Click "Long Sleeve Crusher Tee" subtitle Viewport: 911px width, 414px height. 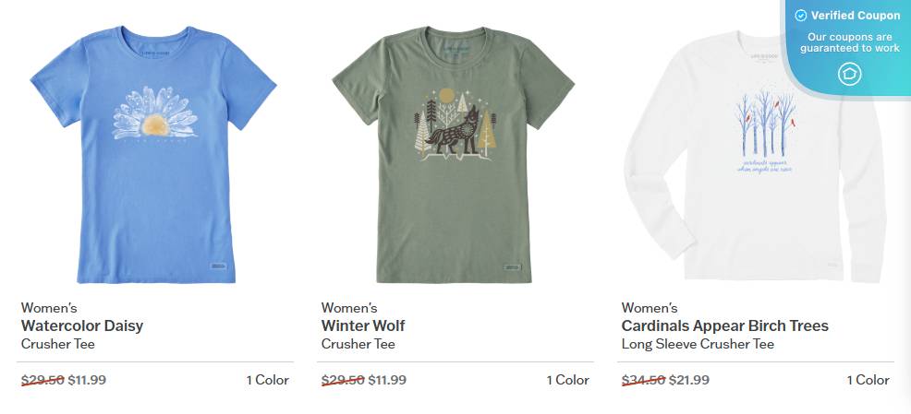[x=698, y=344]
